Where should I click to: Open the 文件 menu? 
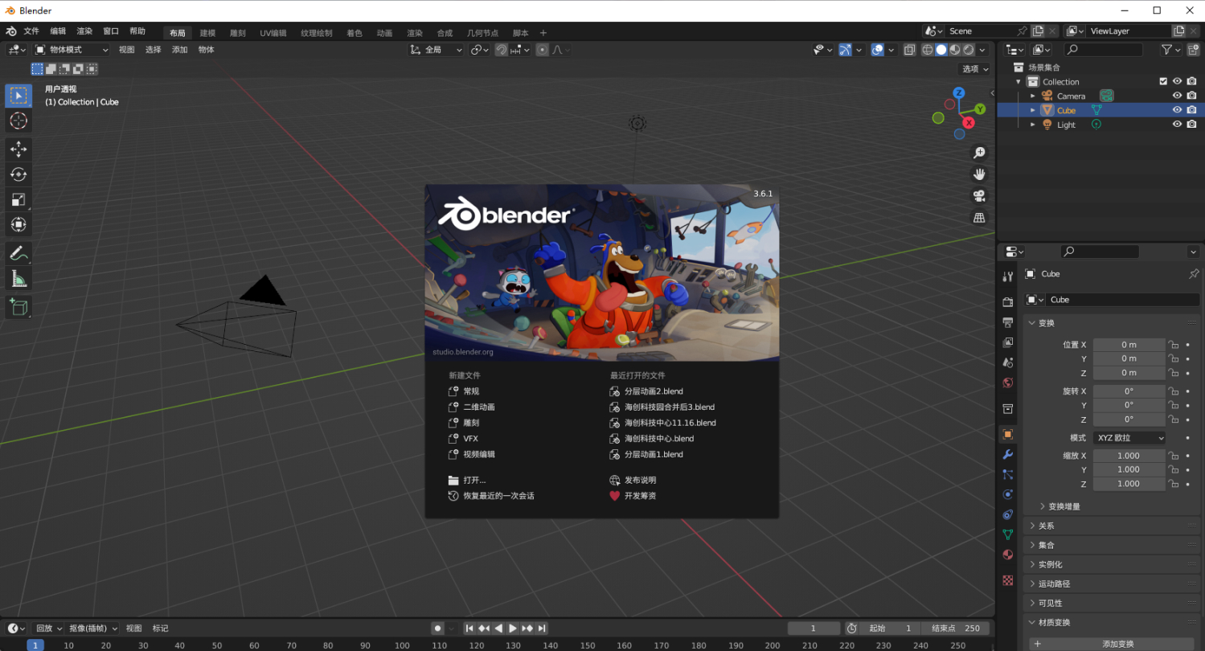(x=31, y=31)
